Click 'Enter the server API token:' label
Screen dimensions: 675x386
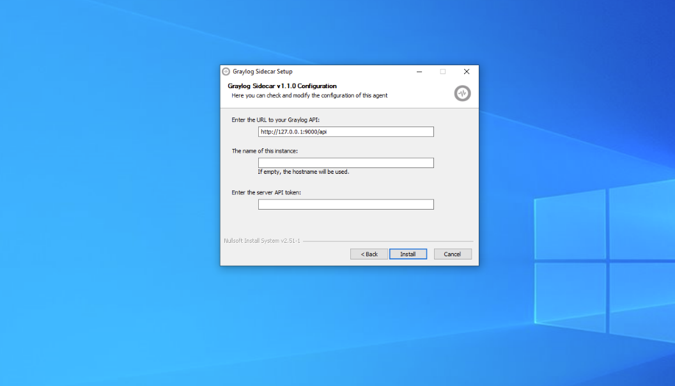[266, 192]
